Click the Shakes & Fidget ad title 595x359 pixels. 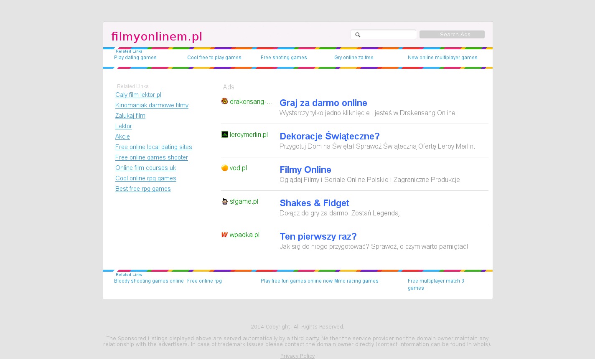[314, 203]
